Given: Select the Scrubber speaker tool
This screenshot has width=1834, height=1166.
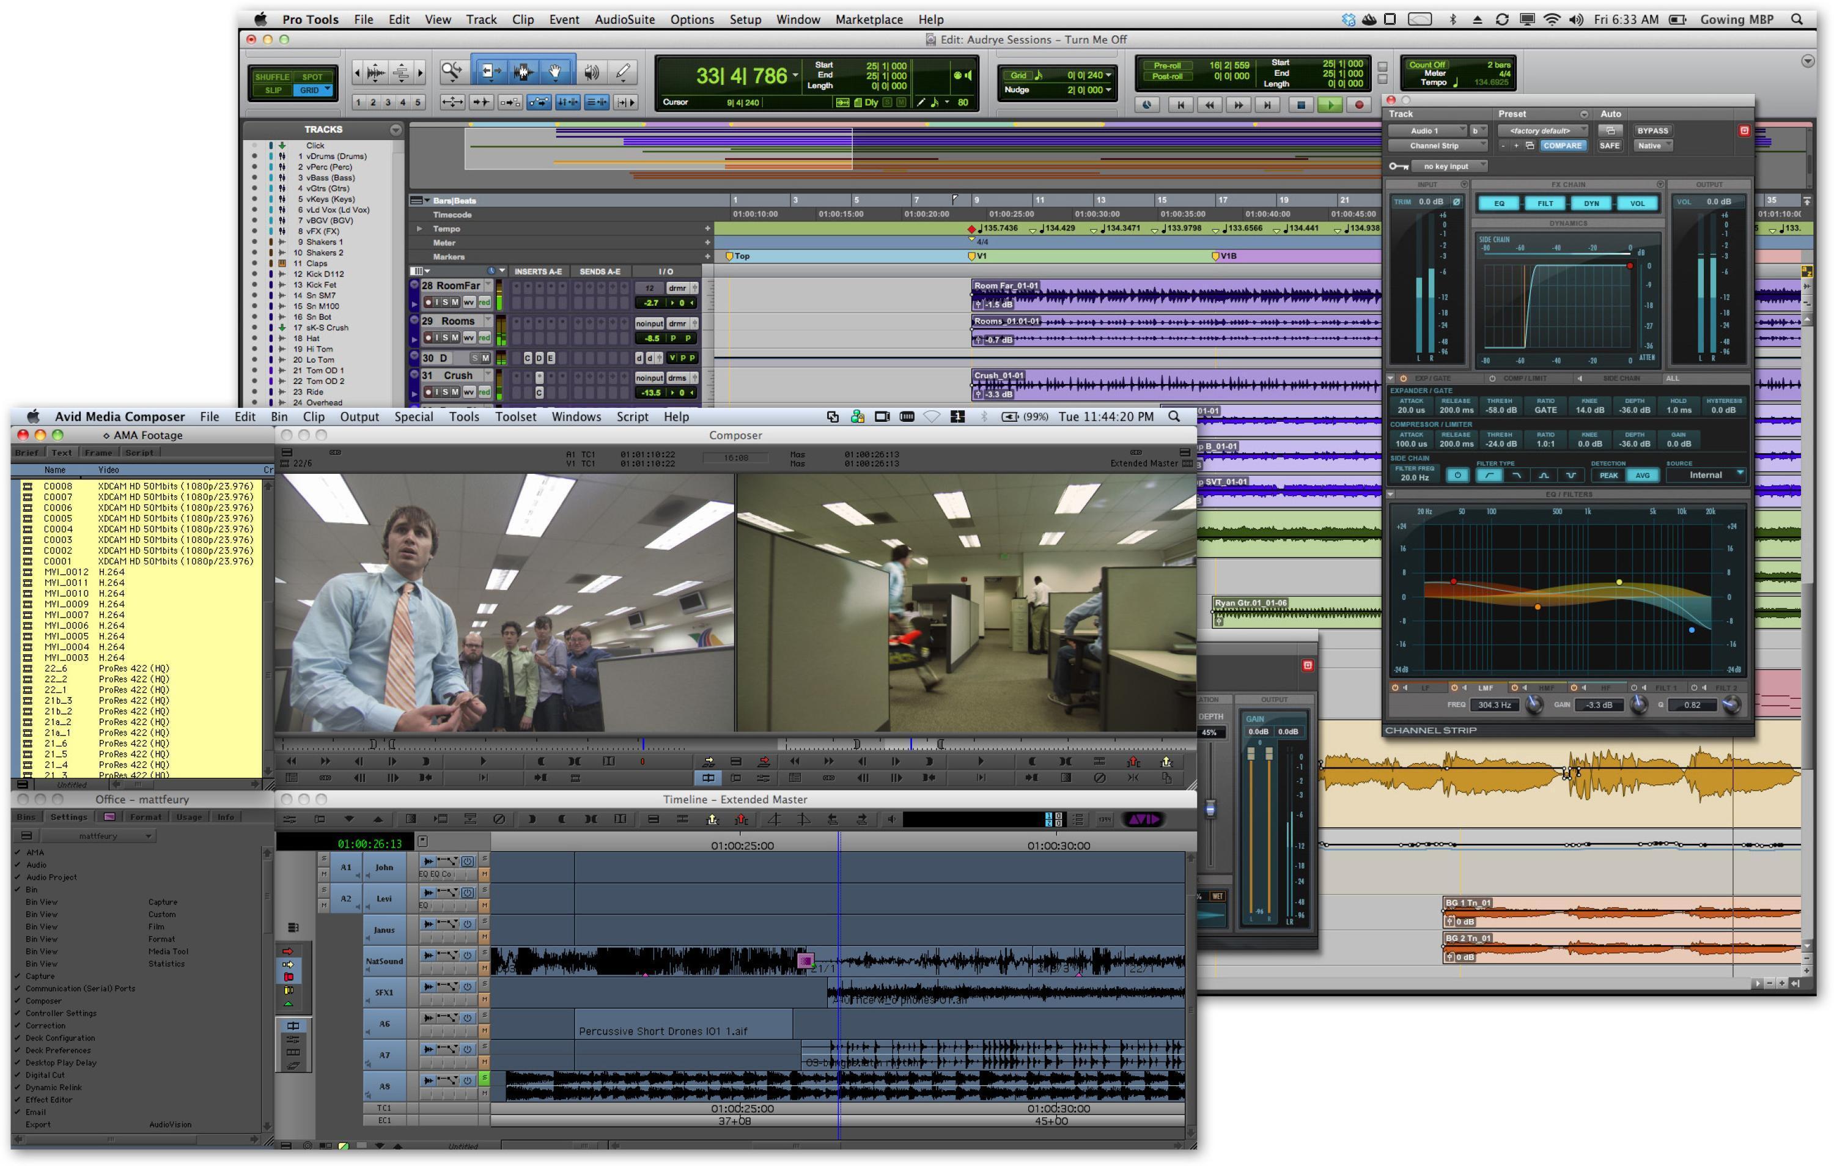Looking at the screenshot, I should click(x=591, y=72).
